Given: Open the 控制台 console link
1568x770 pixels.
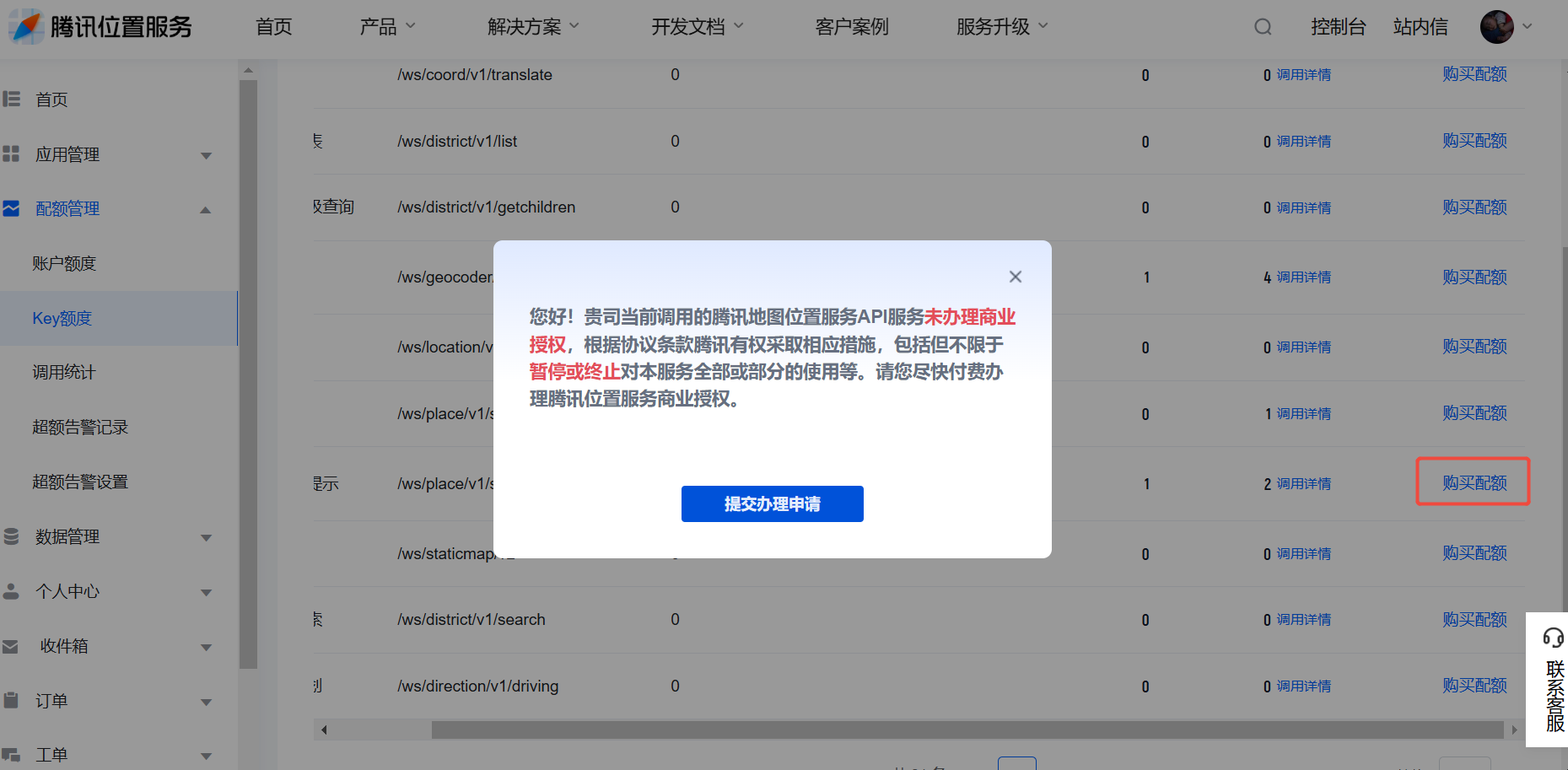Looking at the screenshot, I should click(x=1339, y=27).
